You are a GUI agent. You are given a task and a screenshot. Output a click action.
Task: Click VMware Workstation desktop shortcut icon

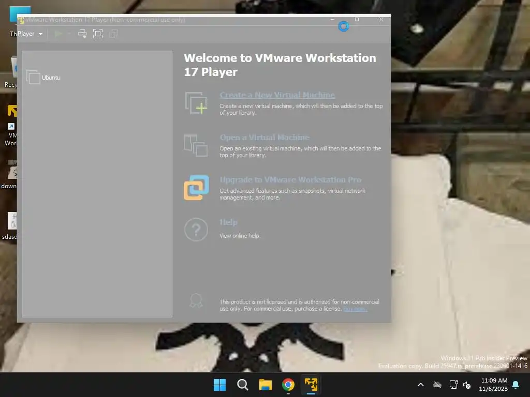tap(11, 125)
